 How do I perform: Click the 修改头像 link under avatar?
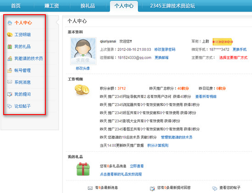(x=83, y=68)
